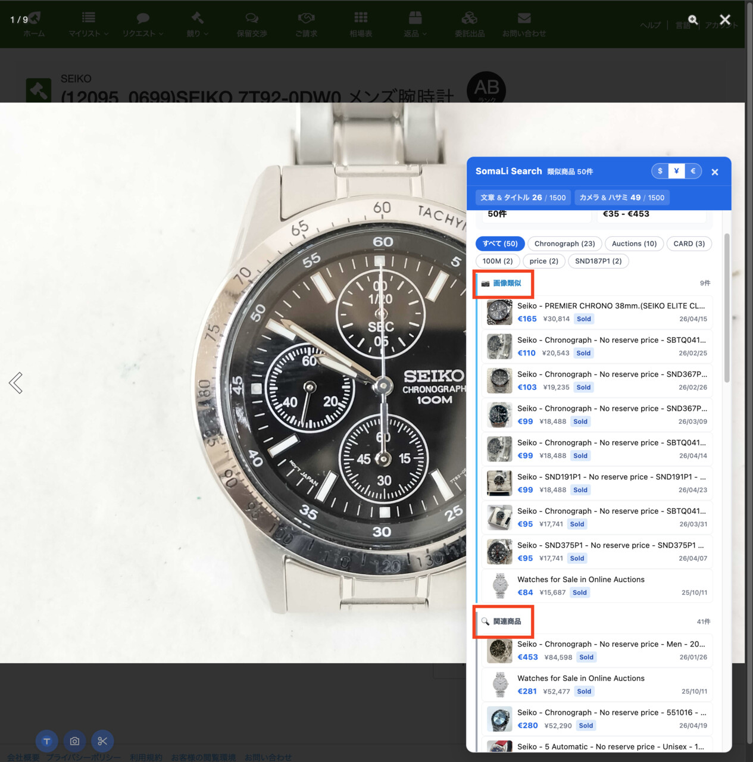Go to previous image with left arrow
753x762 pixels.
16,383
